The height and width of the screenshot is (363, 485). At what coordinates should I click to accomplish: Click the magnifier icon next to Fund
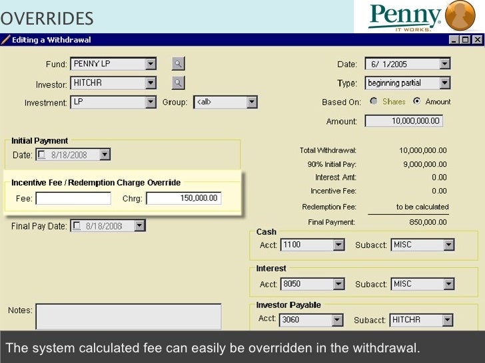click(x=178, y=64)
